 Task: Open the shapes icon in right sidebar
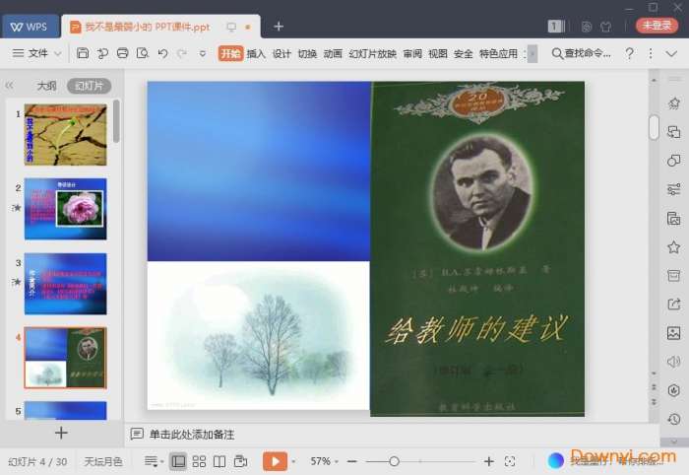pyautogui.click(x=673, y=161)
